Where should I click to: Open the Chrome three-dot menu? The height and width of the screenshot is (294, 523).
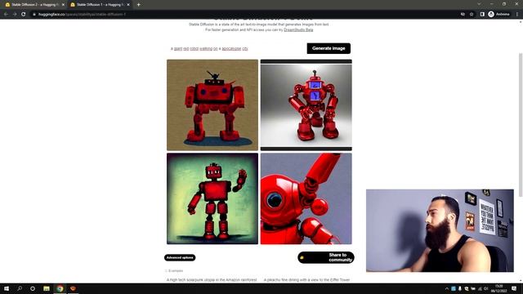[x=517, y=15]
